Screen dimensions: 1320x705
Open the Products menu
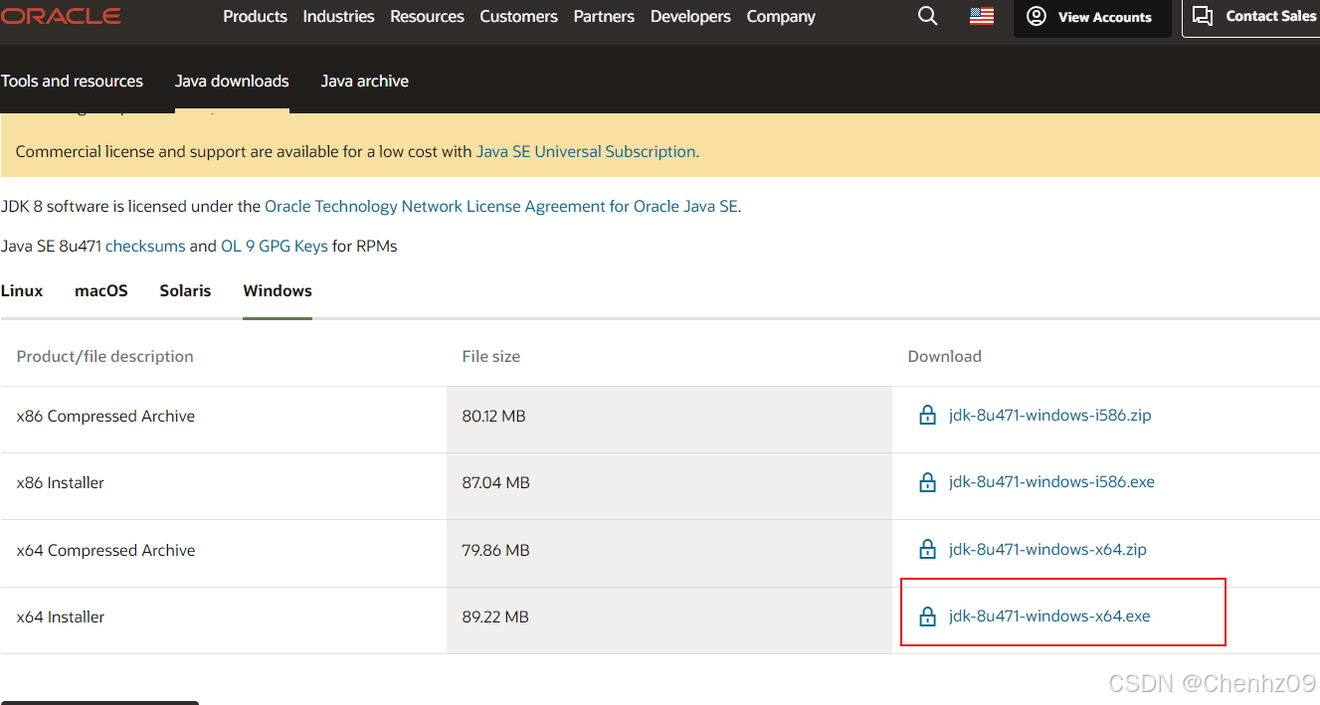(255, 16)
